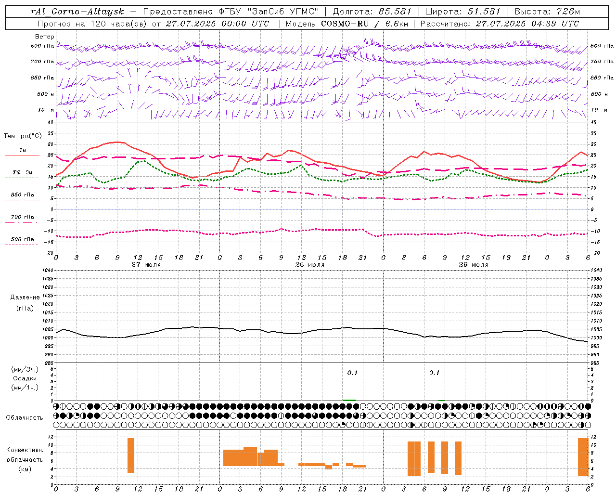616x493 pixels.
Task: Click the forecast start 27.07.2025 00:00 UTC
Action: tap(218, 24)
